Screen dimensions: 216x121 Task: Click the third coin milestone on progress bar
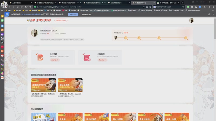point(159,38)
